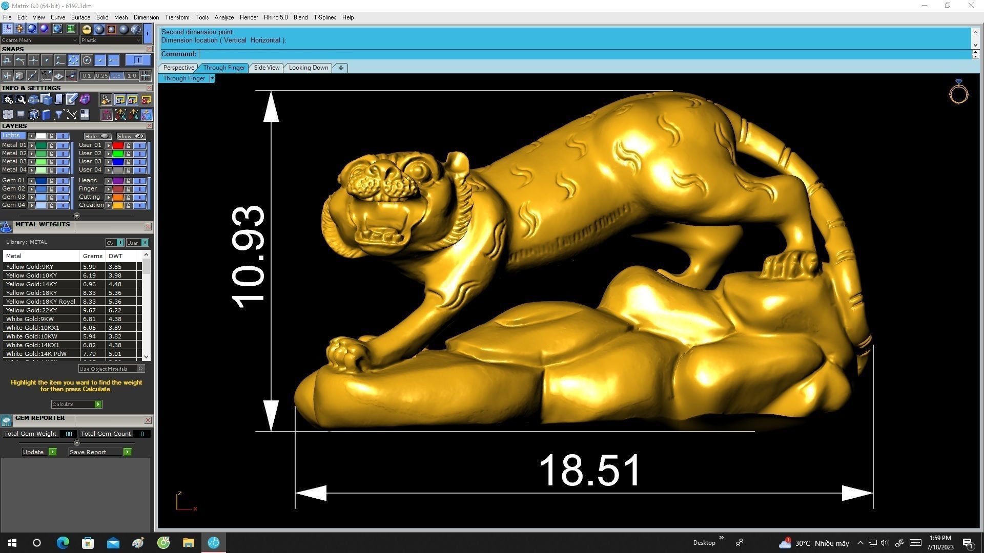Viewport: 984px width, 553px height.
Task: Toggle lock on Metal 03 layer
Action: (x=51, y=162)
